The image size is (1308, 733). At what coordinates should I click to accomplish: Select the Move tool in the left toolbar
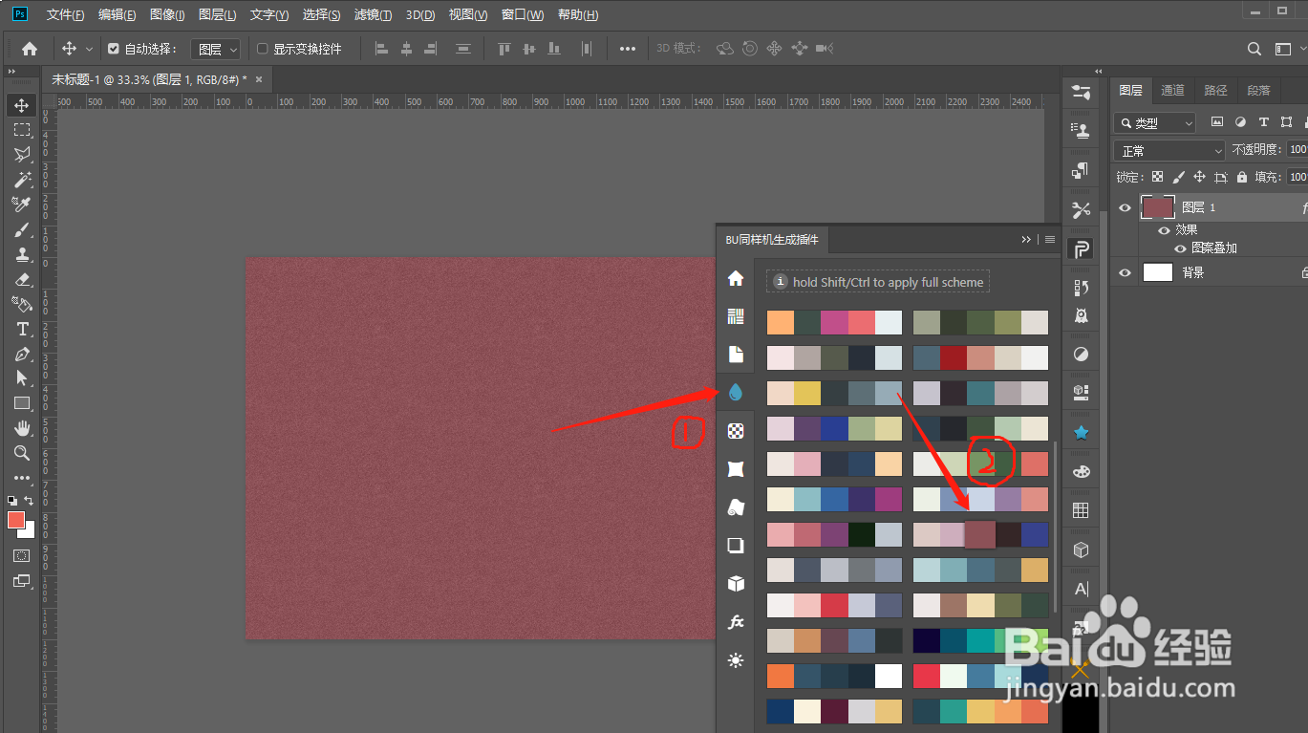(22, 105)
